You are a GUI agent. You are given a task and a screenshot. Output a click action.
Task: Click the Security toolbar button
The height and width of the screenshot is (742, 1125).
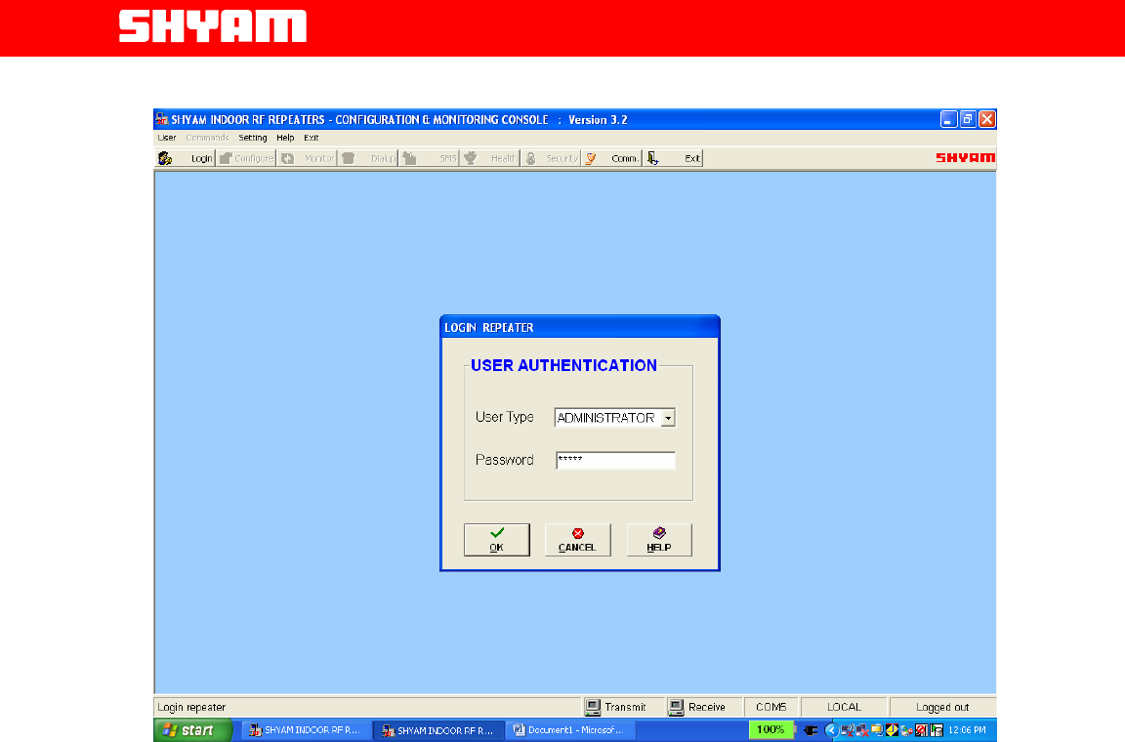[x=551, y=158]
